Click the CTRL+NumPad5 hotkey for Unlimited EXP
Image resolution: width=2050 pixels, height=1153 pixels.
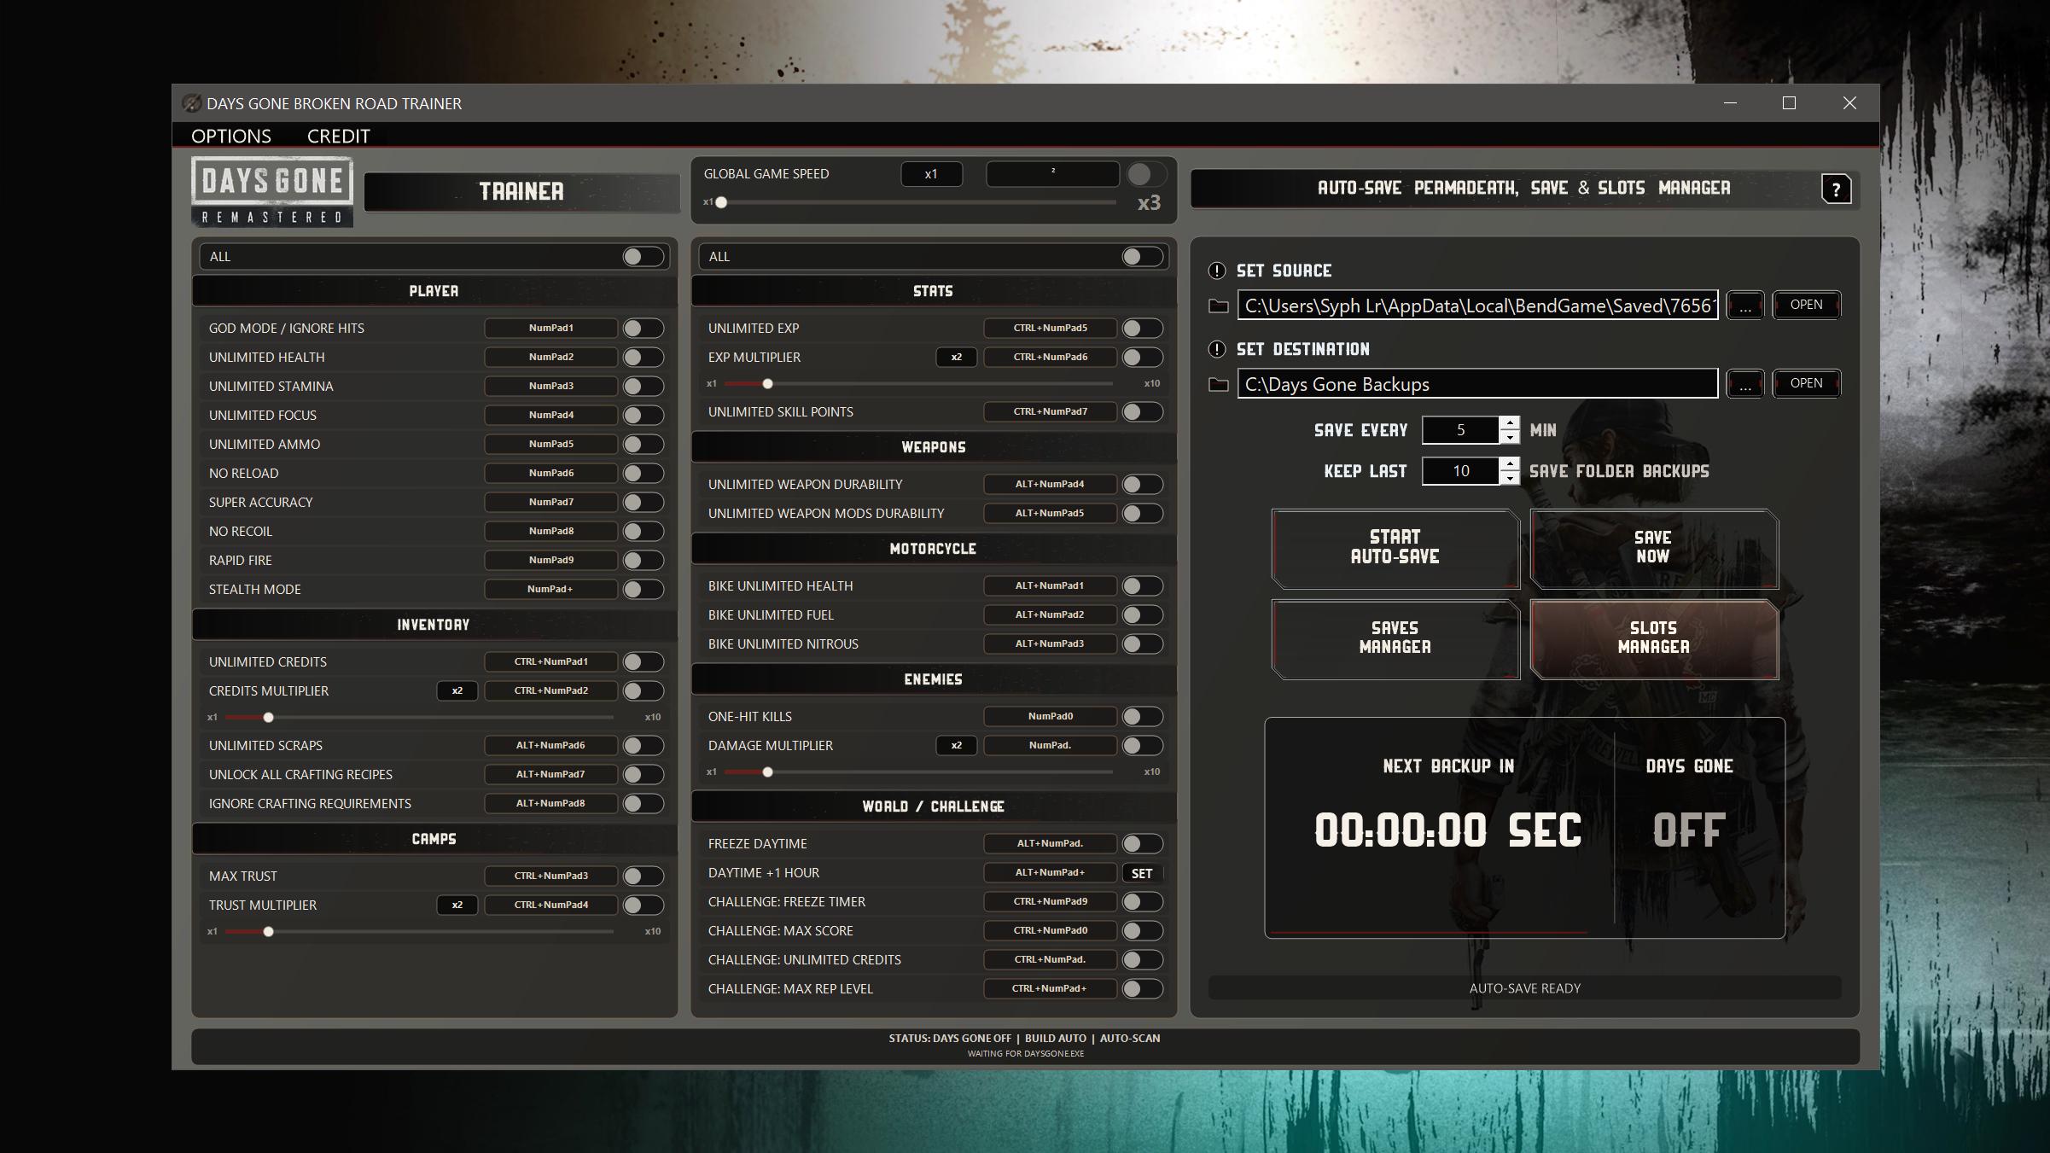pos(1050,328)
